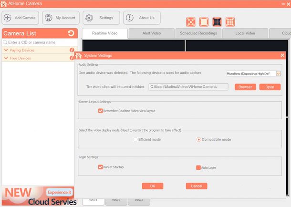Screen dimensions: 291x207
Task: Click the Browser button for save folder
Action: point(245,87)
